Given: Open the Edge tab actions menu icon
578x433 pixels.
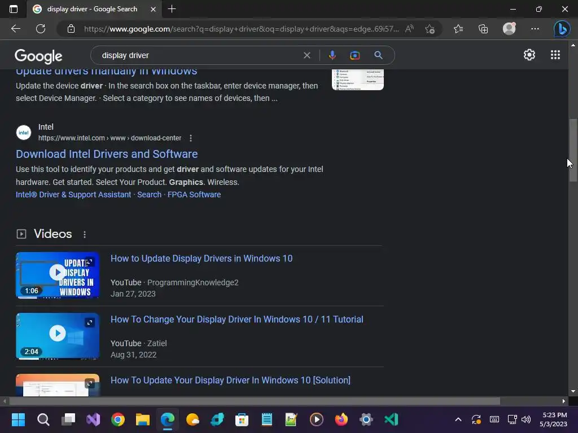Looking at the screenshot, I should coord(14,9).
